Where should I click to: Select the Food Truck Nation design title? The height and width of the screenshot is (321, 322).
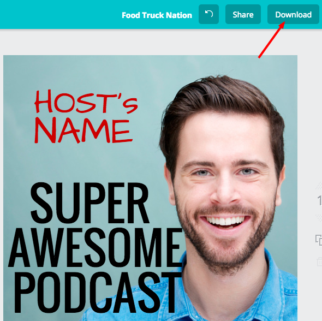157,15
